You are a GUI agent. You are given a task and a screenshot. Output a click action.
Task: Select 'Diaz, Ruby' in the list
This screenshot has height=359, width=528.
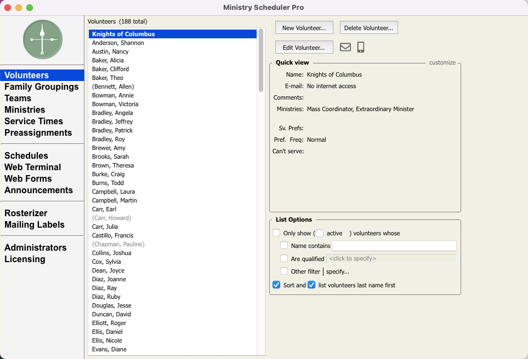(173, 297)
